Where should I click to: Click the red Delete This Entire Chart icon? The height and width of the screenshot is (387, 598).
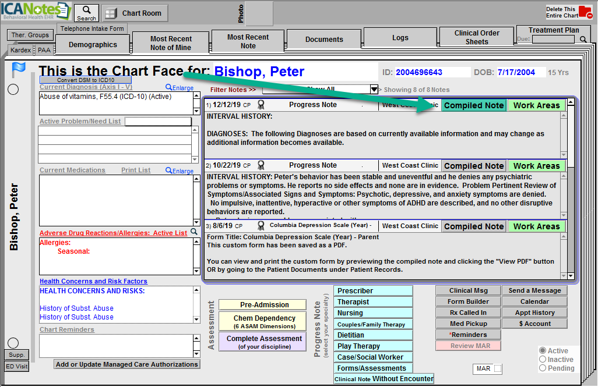pyautogui.click(x=585, y=13)
